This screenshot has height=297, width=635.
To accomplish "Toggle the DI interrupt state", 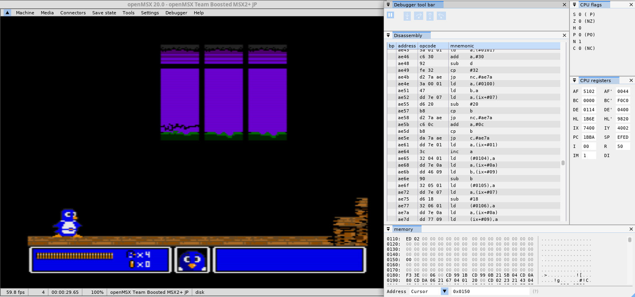I will (607, 155).
